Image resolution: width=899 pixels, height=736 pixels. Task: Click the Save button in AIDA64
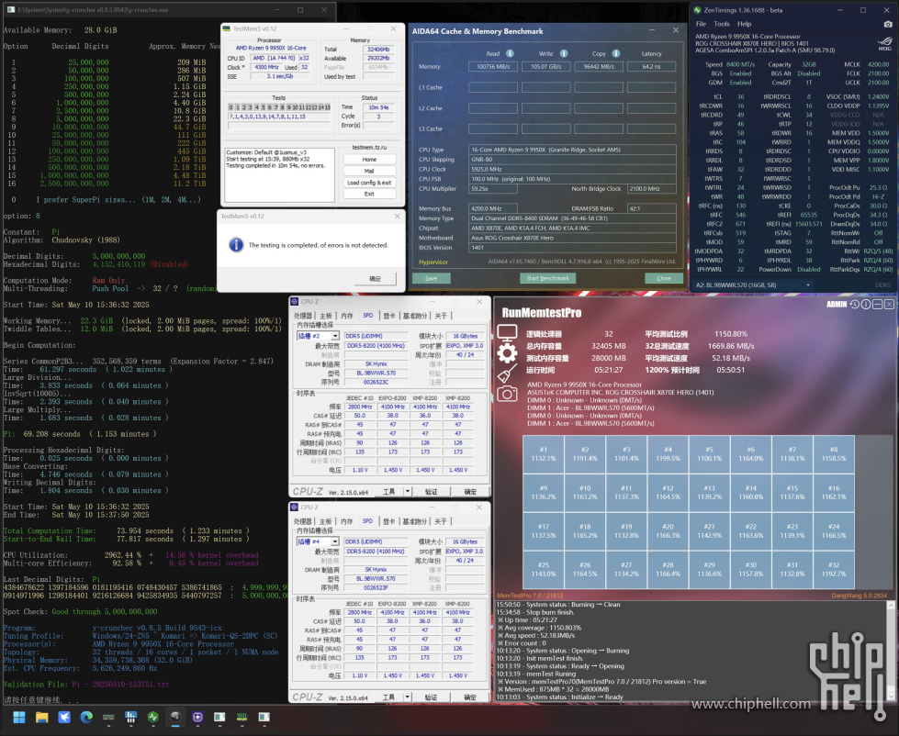click(432, 278)
